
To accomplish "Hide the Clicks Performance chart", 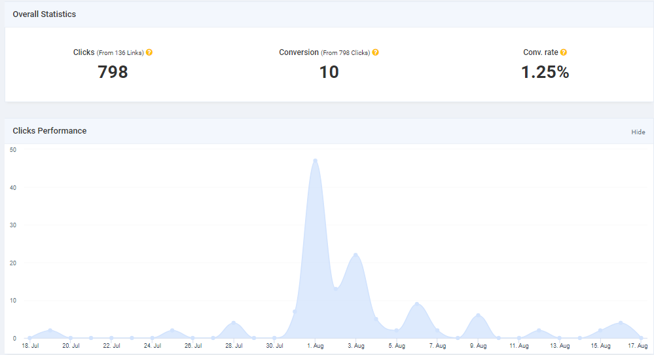I will click(638, 132).
